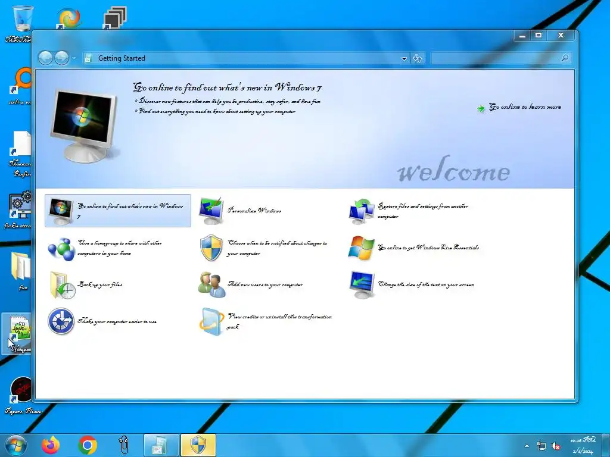Viewport: 610px width, 457px height.
Task: Go forward with the Forward arrow button
Action: [61, 58]
